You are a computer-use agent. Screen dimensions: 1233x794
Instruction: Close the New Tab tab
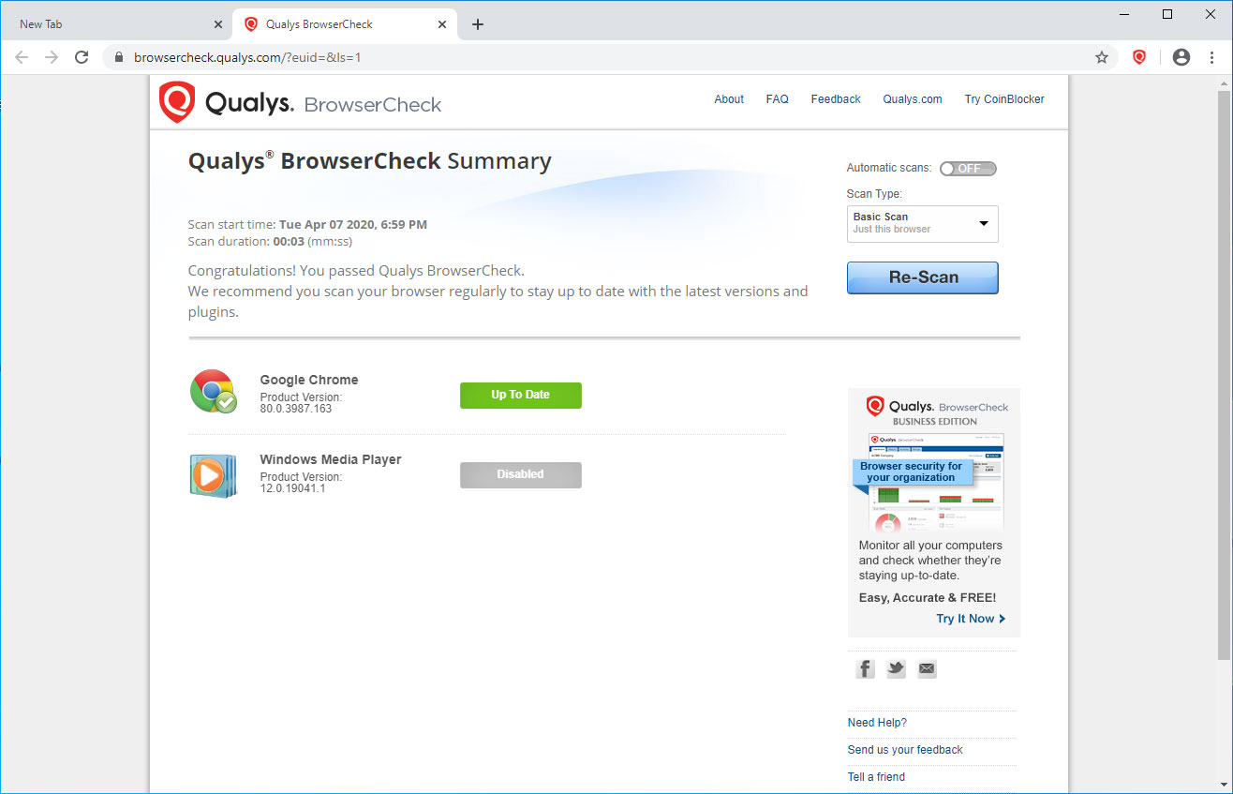pyautogui.click(x=218, y=24)
